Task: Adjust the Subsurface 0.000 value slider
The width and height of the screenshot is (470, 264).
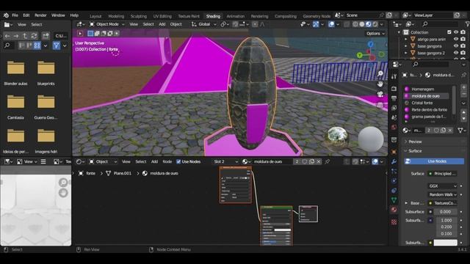Action: (x=446, y=212)
